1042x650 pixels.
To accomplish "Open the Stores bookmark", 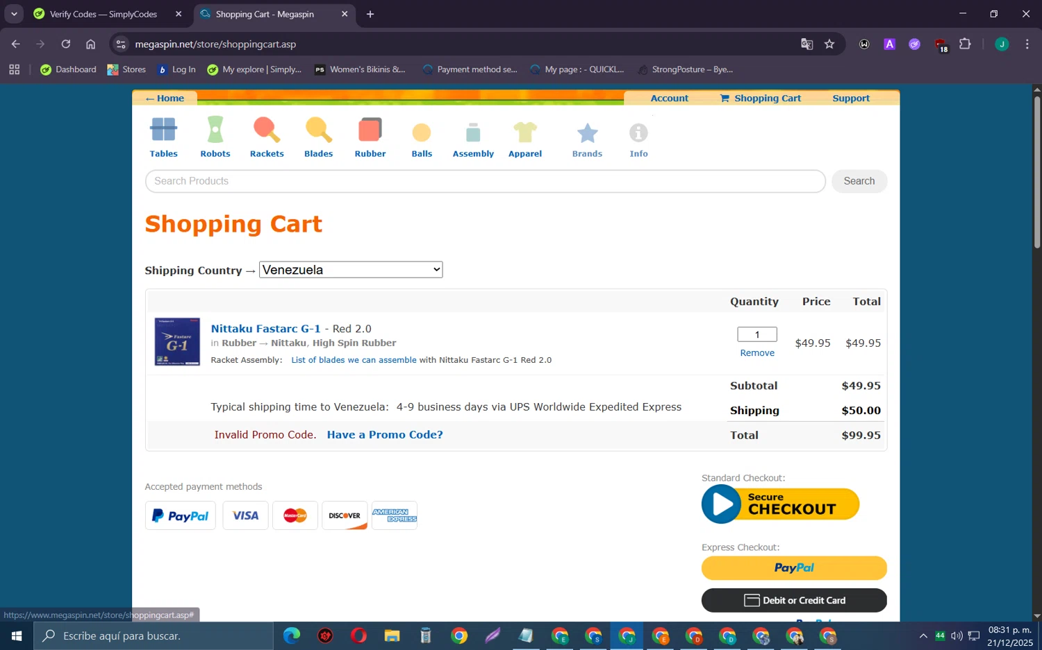I will click(x=126, y=69).
